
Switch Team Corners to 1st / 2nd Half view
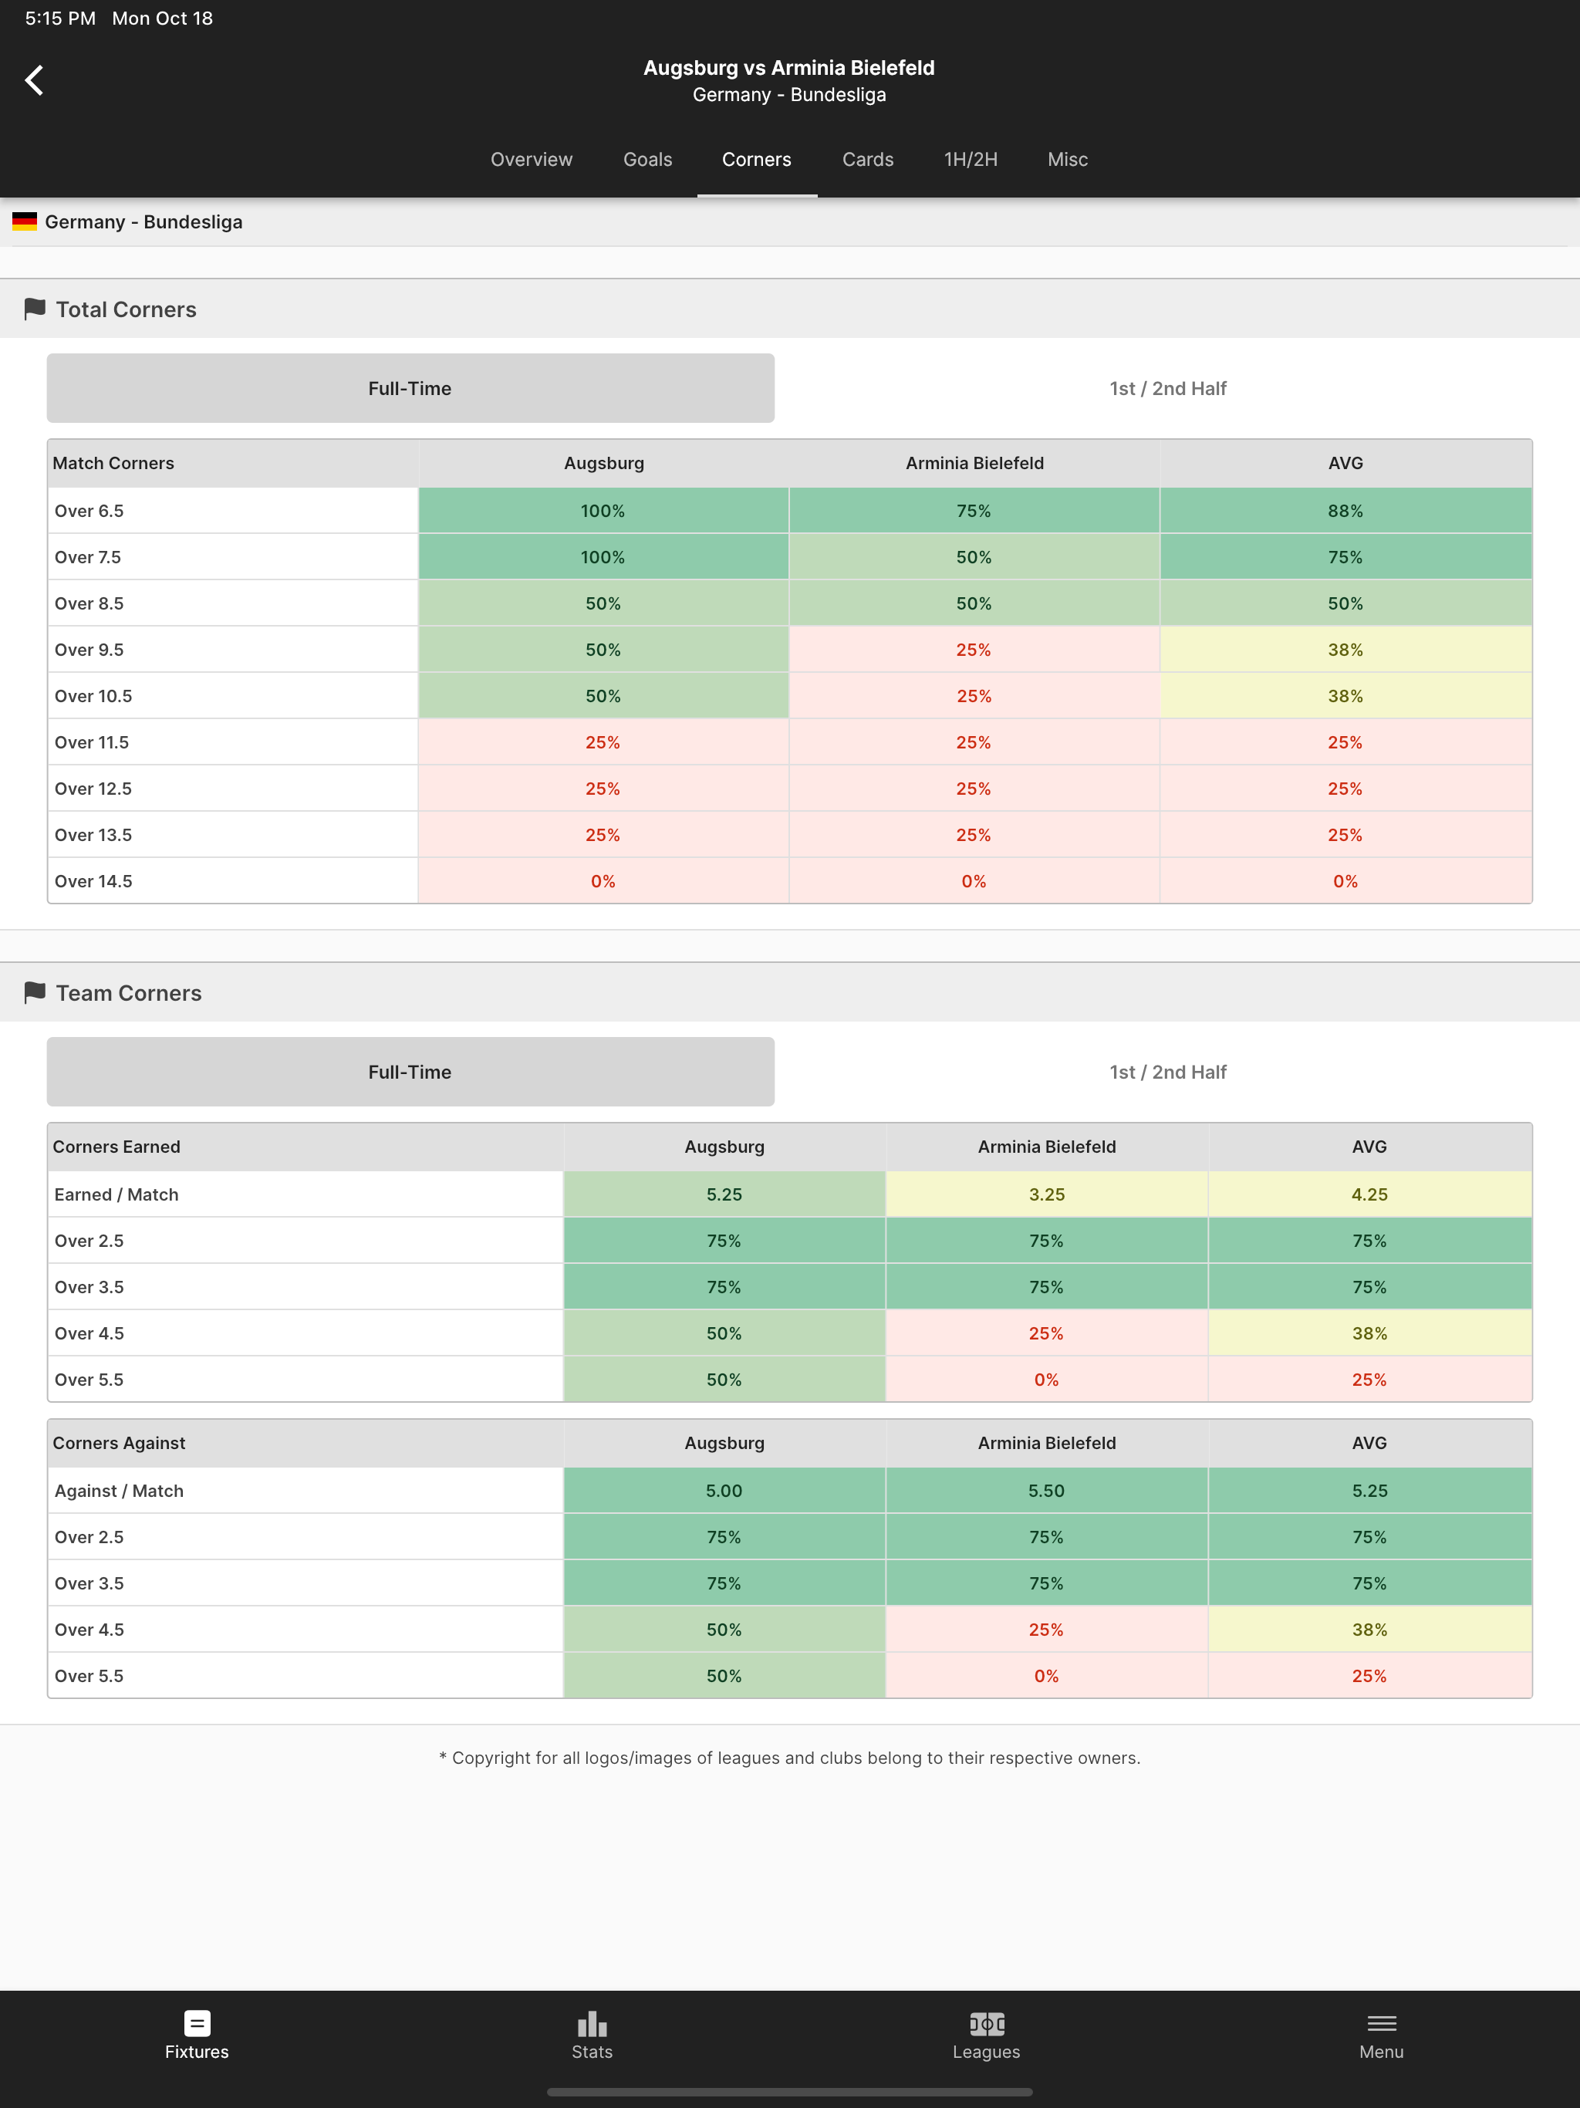[1166, 1071]
